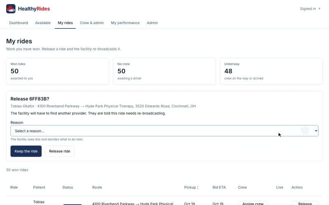
Task: Click the 50 won rides count text
Action: (x=17, y=170)
